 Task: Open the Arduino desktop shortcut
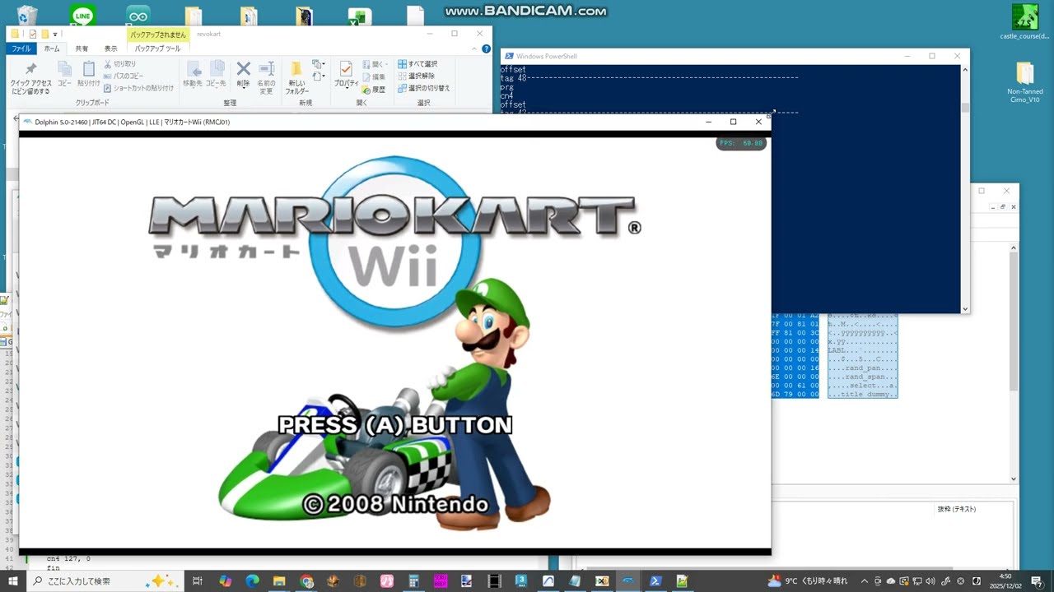pyautogui.click(x=138, y=16)
